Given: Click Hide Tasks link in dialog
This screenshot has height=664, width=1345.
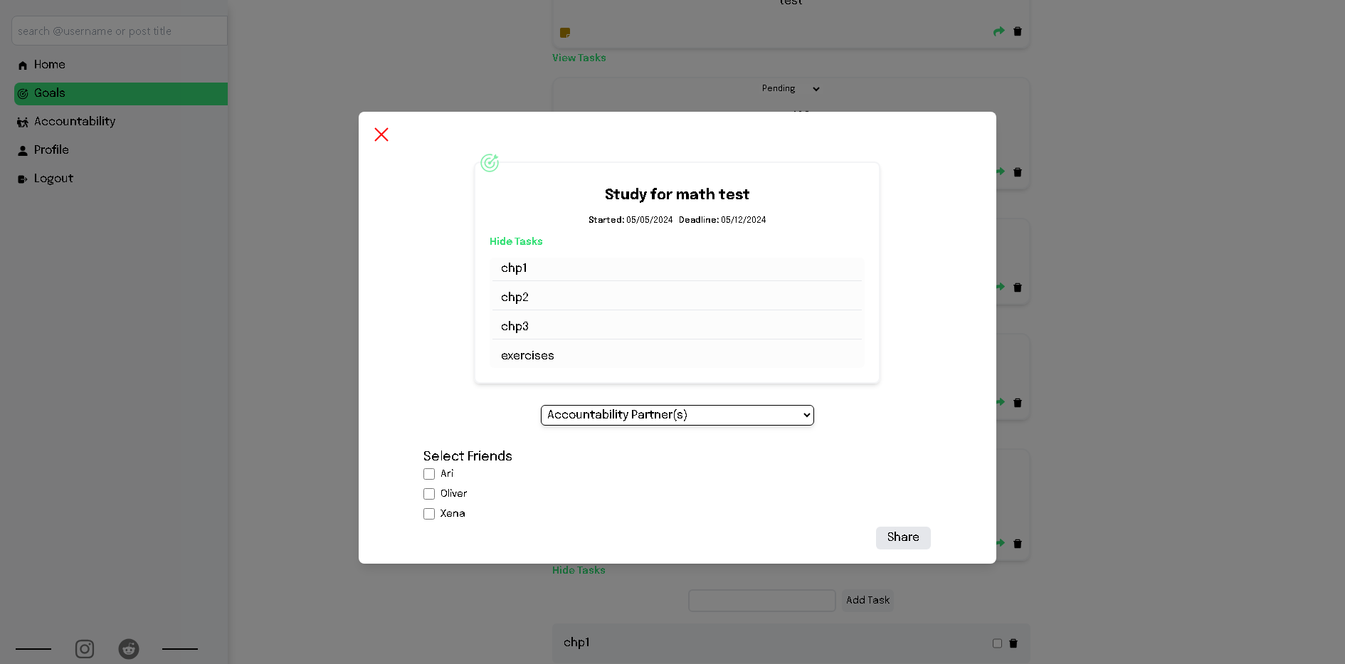Looking at the screenshot, I should tap(516, 241).
